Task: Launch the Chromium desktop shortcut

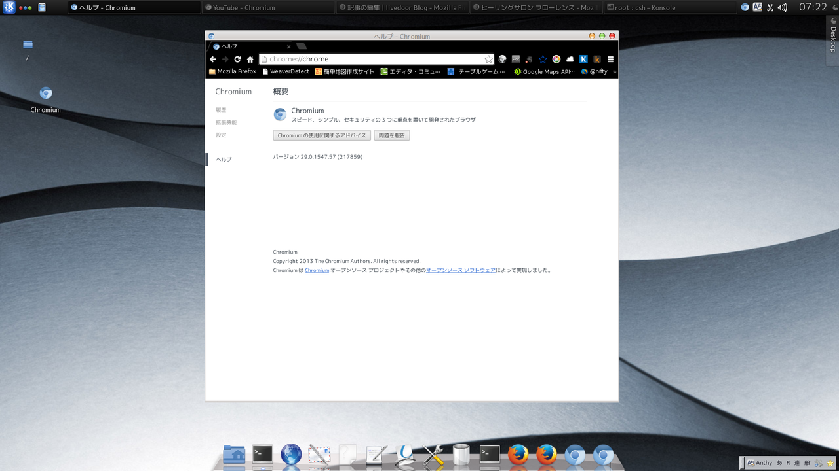Action: [x=45, y=101]
